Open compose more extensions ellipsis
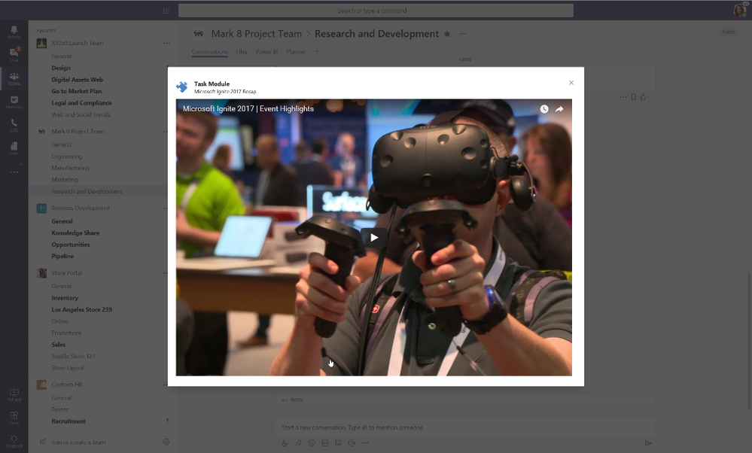The image size is (752, 453). 365,443
